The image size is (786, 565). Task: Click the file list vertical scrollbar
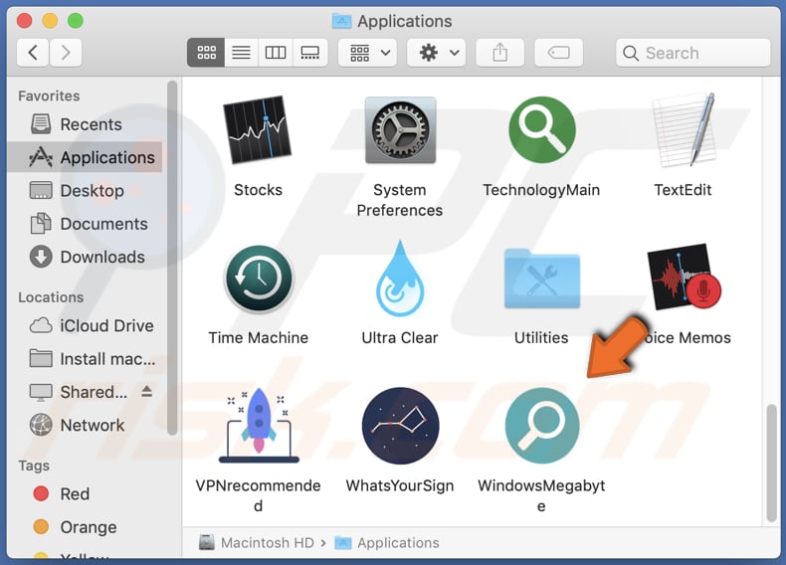(x=771, y=463)
